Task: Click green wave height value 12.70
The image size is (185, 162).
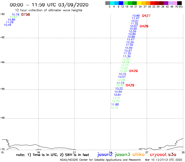Action: [x=125, y=65]
